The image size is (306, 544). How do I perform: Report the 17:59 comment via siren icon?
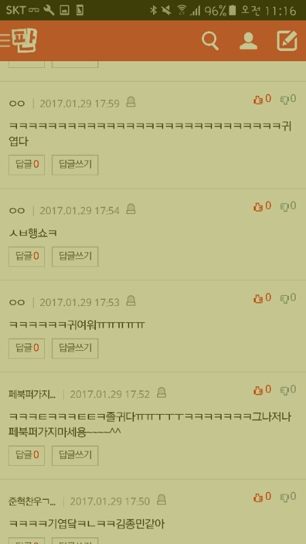(x=131, y=102)
